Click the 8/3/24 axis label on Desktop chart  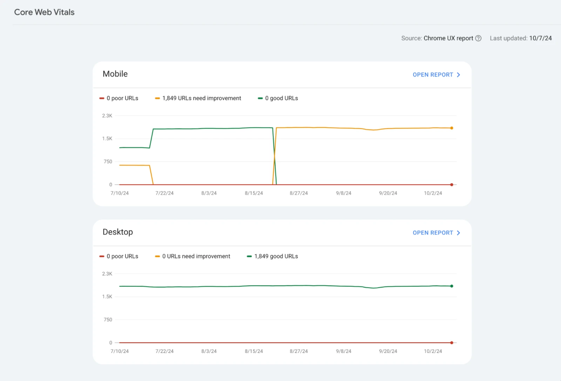coord(209,351)
